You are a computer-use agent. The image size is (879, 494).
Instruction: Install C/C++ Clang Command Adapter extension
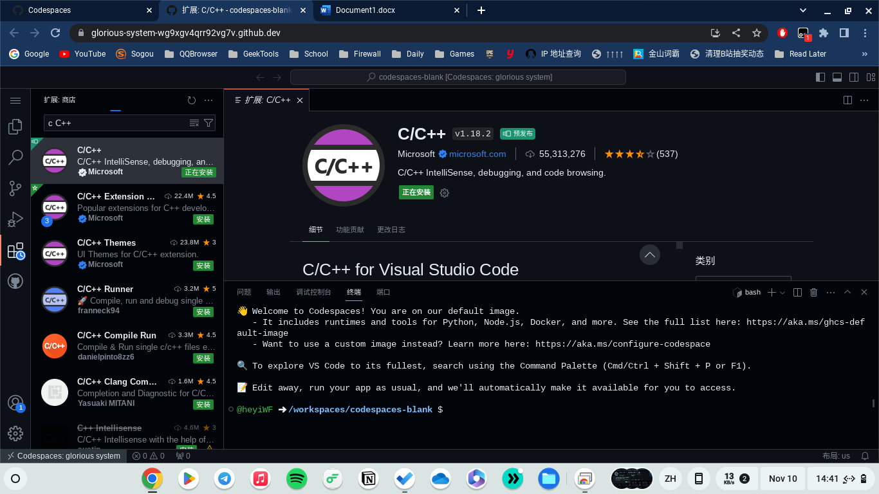point(203,405)
